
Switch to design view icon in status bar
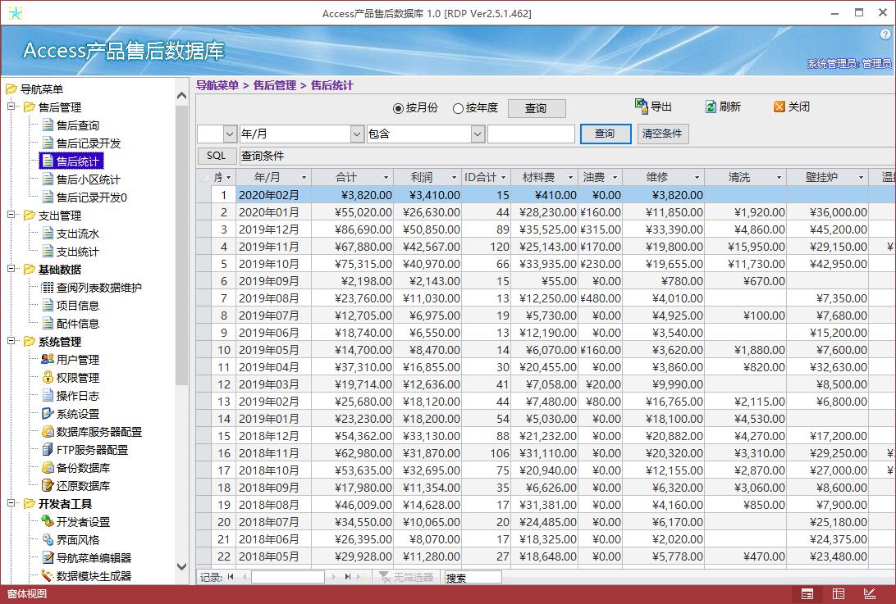pyautogui.click(x=869, y=594)
